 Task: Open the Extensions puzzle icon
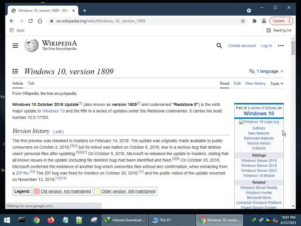point(254,21)
